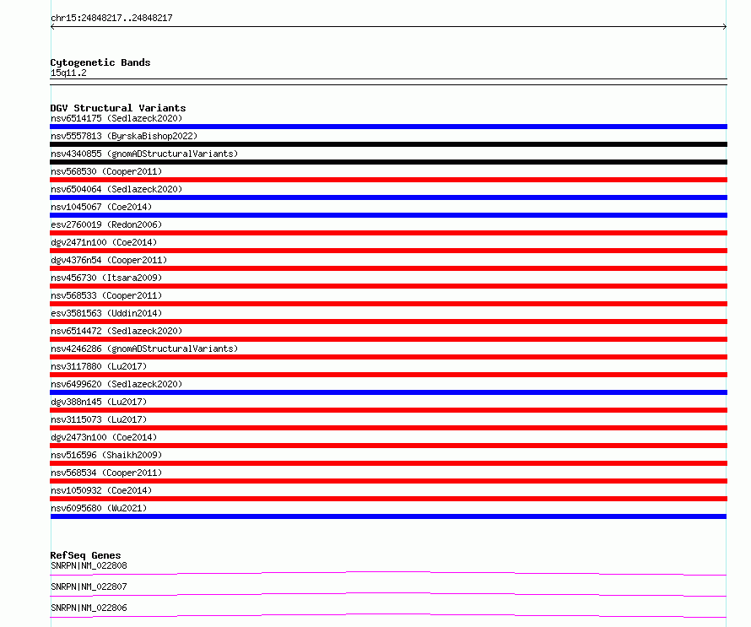Screen dimensions: 751x627
Task: Open variant nsv1045067 (Coe2014) label
Action: [x=101, y=207]
